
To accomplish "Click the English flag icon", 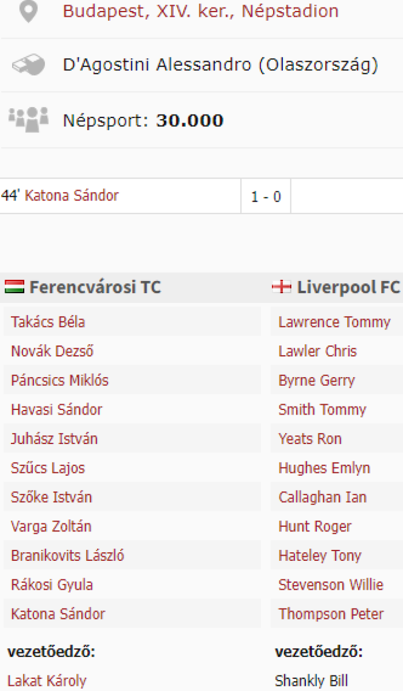I will point(282,287).
